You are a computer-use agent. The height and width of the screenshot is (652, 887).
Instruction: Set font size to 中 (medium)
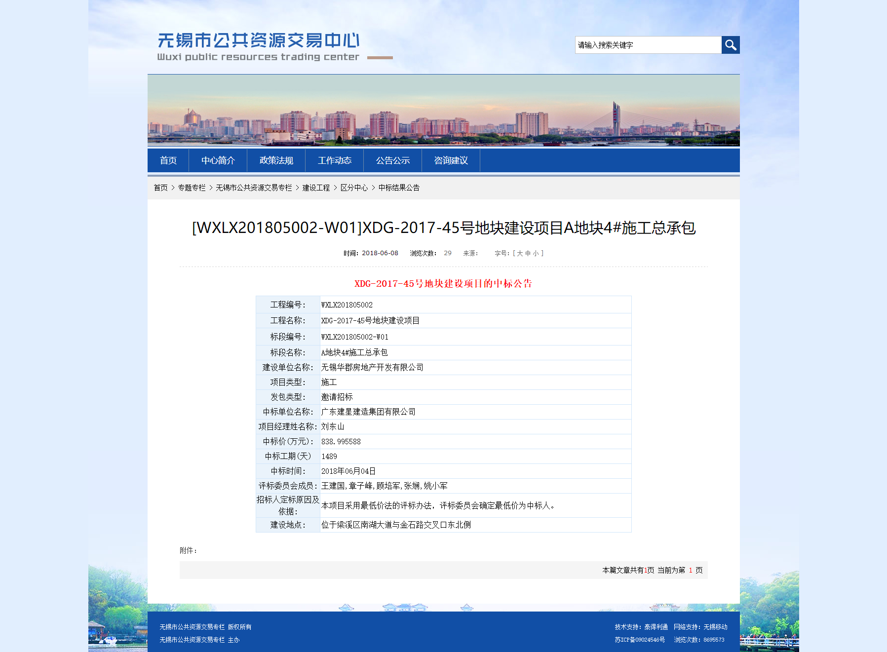point(528,253)
